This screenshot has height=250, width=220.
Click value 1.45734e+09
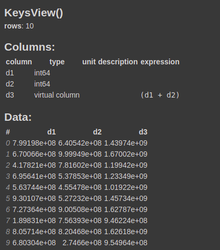tap(126, 198)
